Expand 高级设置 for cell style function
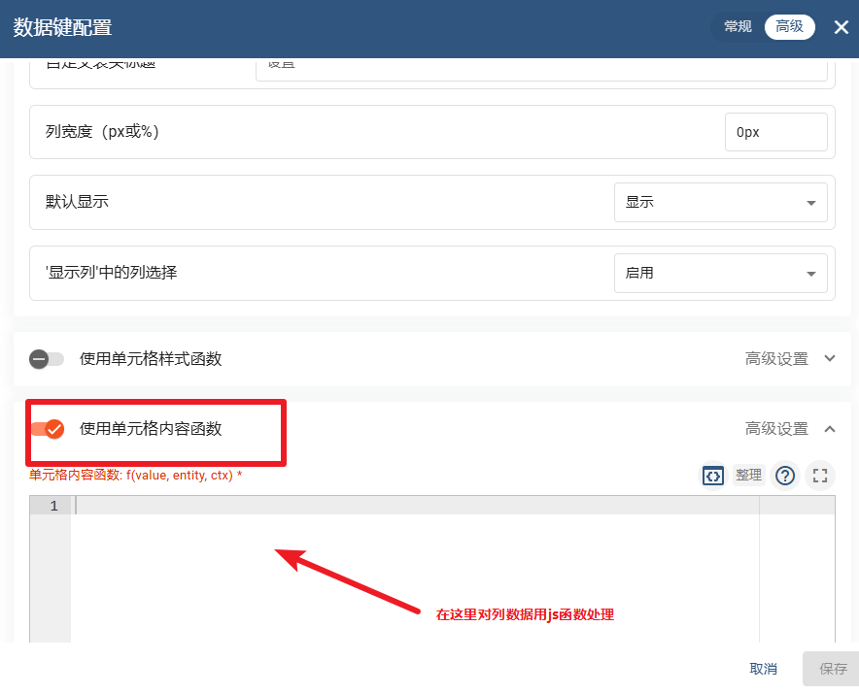 click(x=790, y=358)
